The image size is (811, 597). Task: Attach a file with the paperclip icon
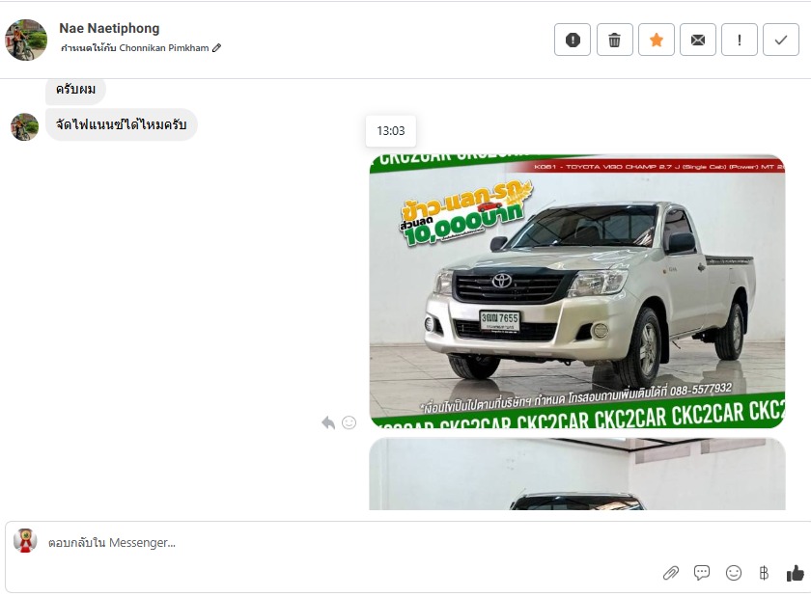coord(671,573)
